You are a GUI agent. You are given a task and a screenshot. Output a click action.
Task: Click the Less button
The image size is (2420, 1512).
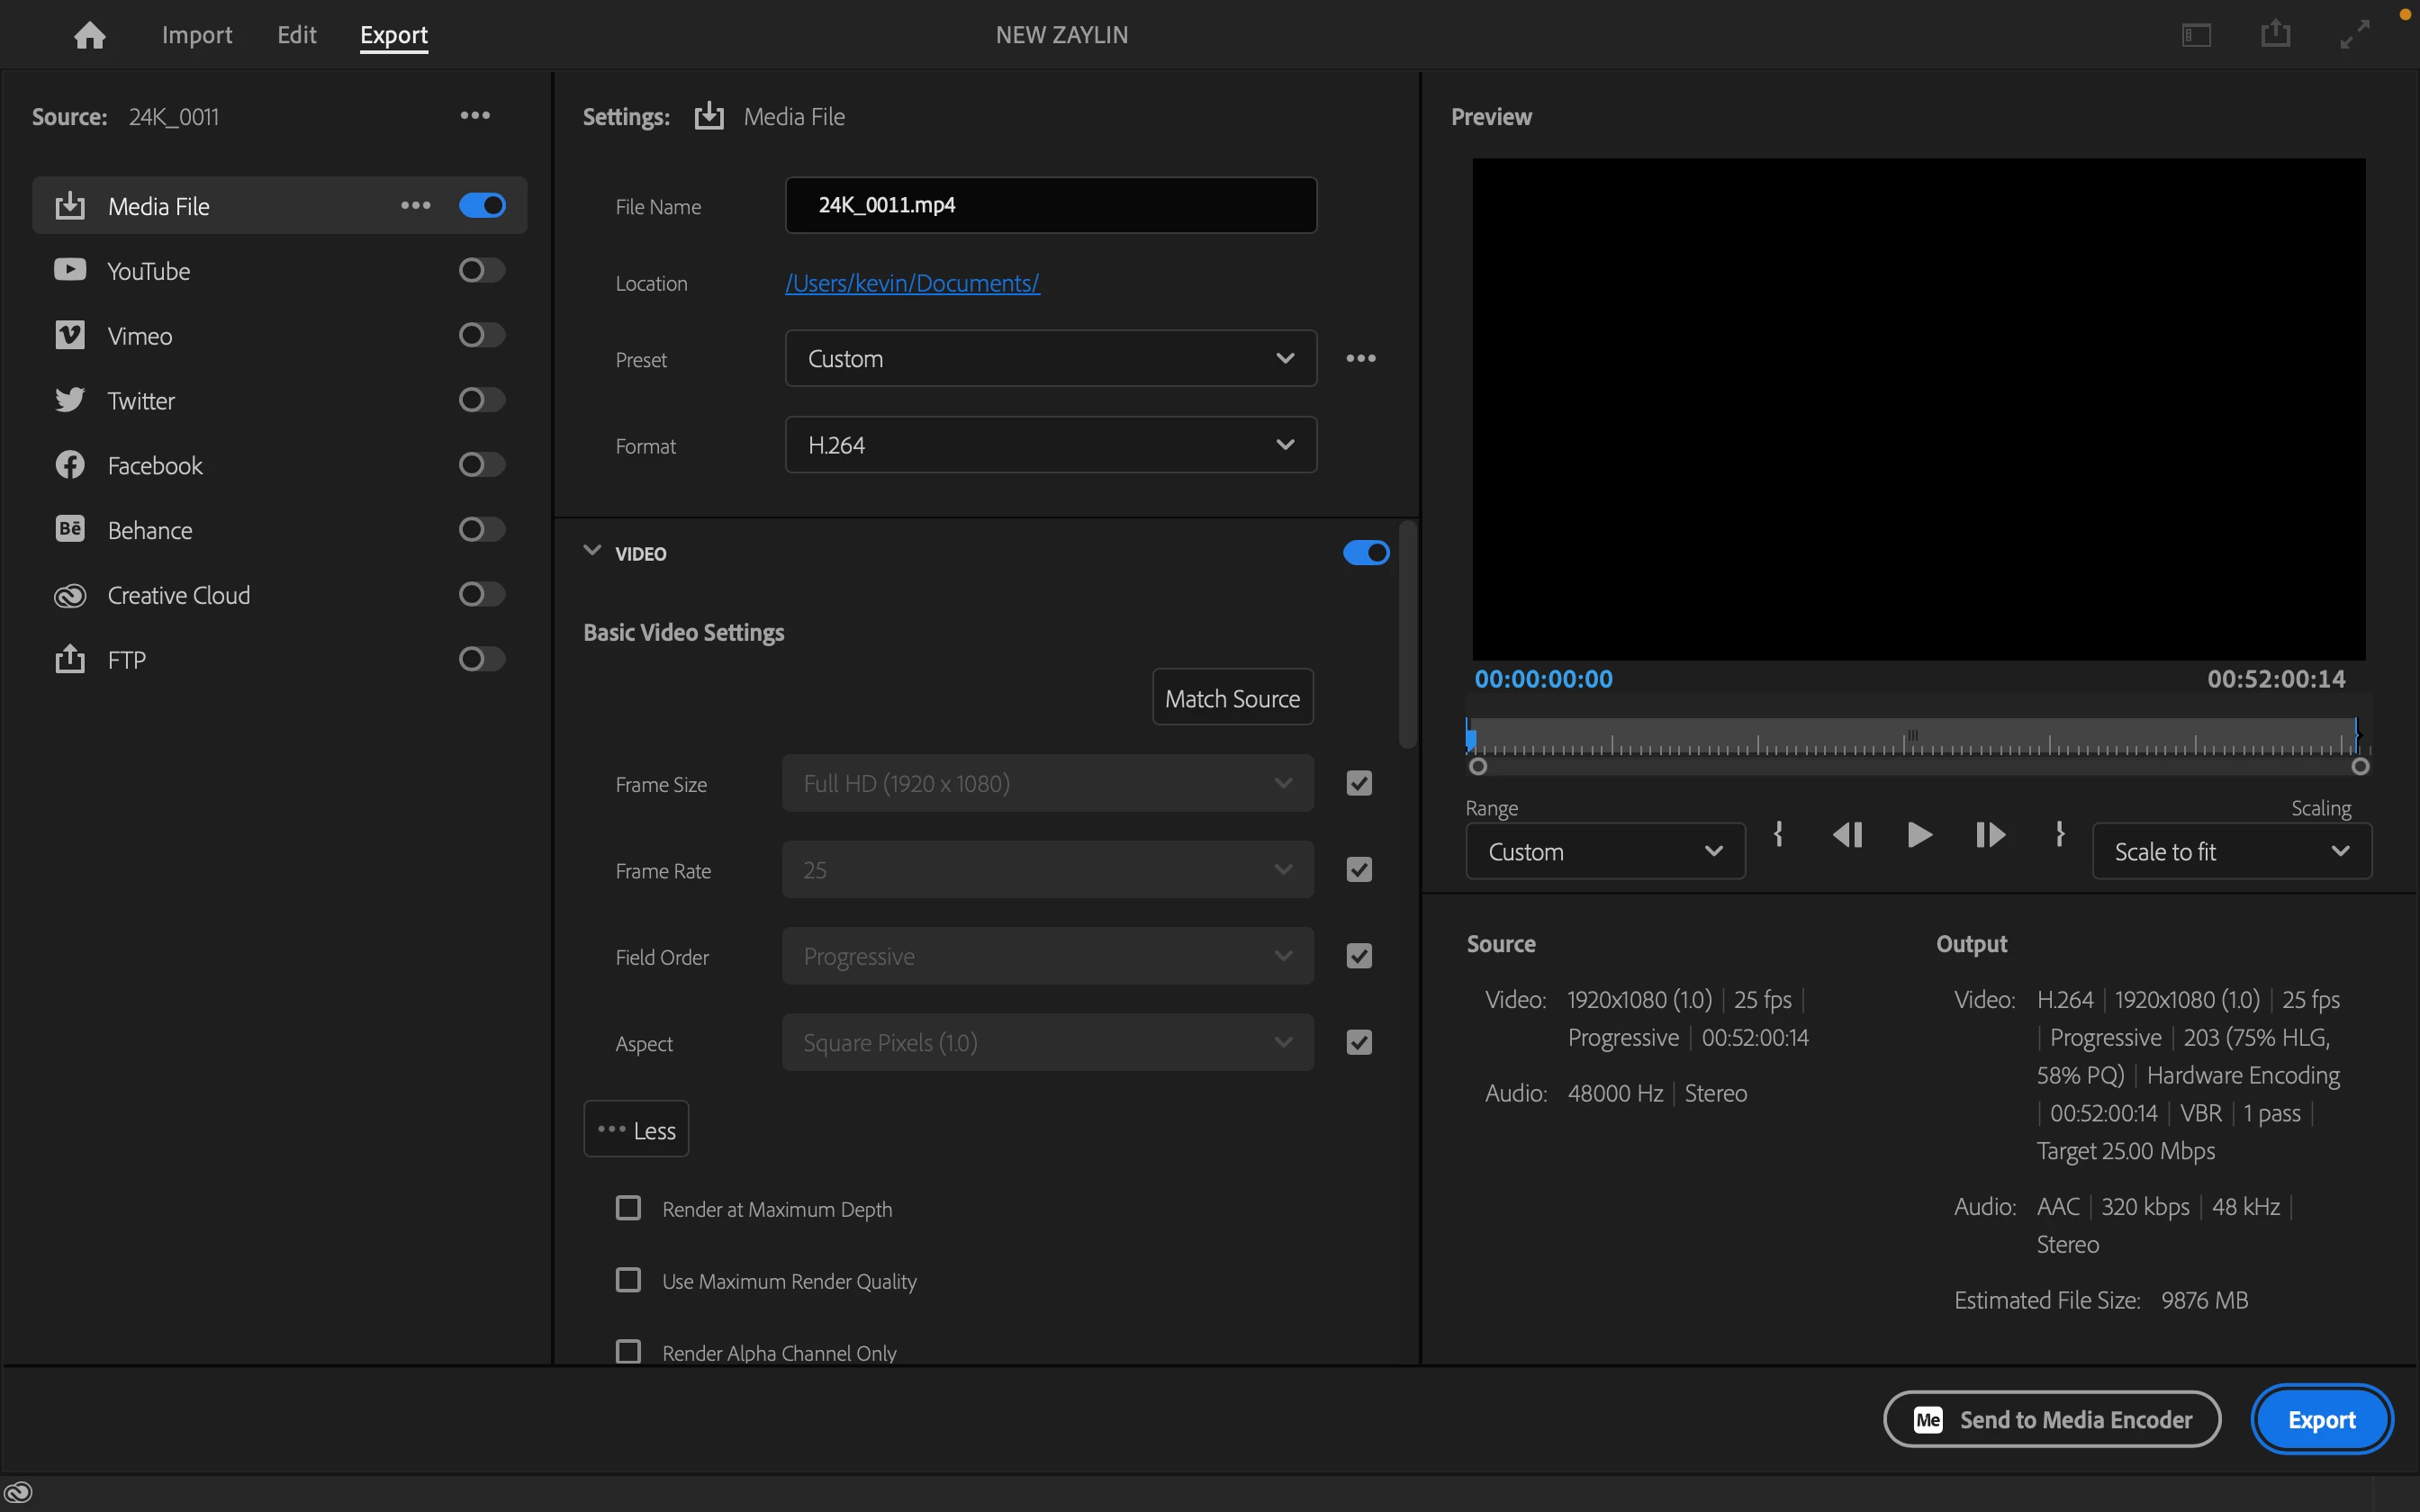coord(636,1129)
